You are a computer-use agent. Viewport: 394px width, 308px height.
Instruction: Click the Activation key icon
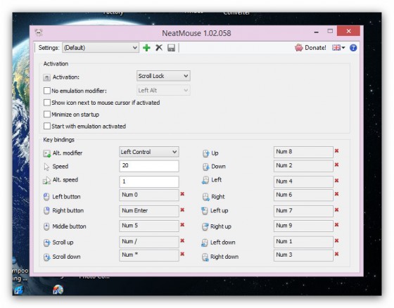(46, 77)
